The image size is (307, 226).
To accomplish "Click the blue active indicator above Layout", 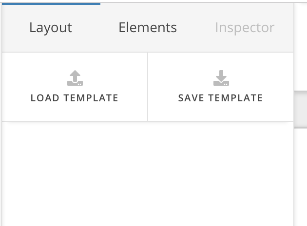I will 50,3.
